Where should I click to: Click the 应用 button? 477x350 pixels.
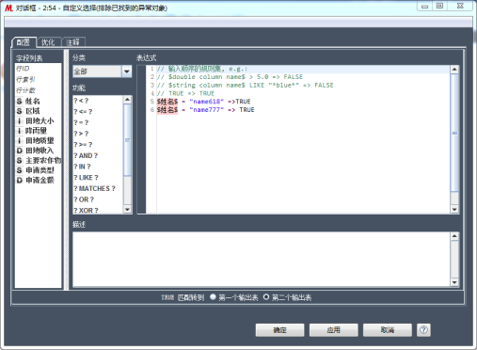(x=333, y=330)
